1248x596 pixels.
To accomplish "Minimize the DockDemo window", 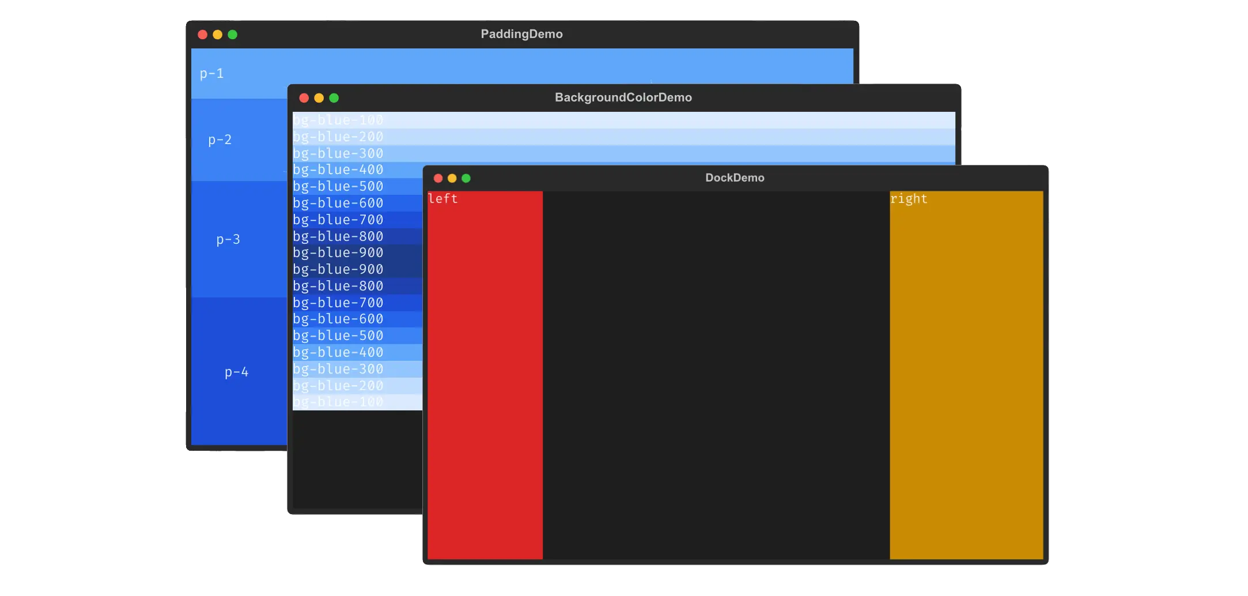I will point(452,178).
